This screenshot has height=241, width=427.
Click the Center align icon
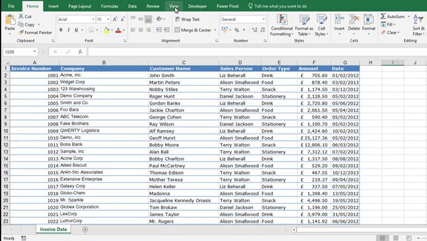(141, 30)
